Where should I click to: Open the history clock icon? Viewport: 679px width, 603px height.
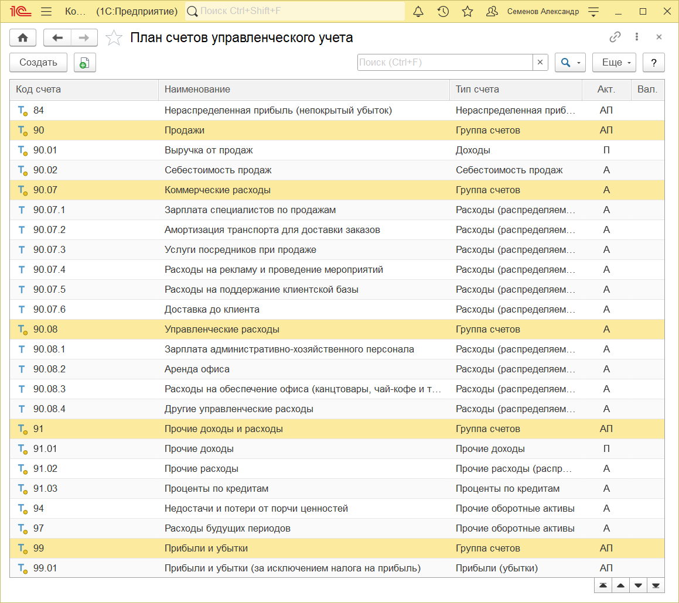(x=443, y=11)
